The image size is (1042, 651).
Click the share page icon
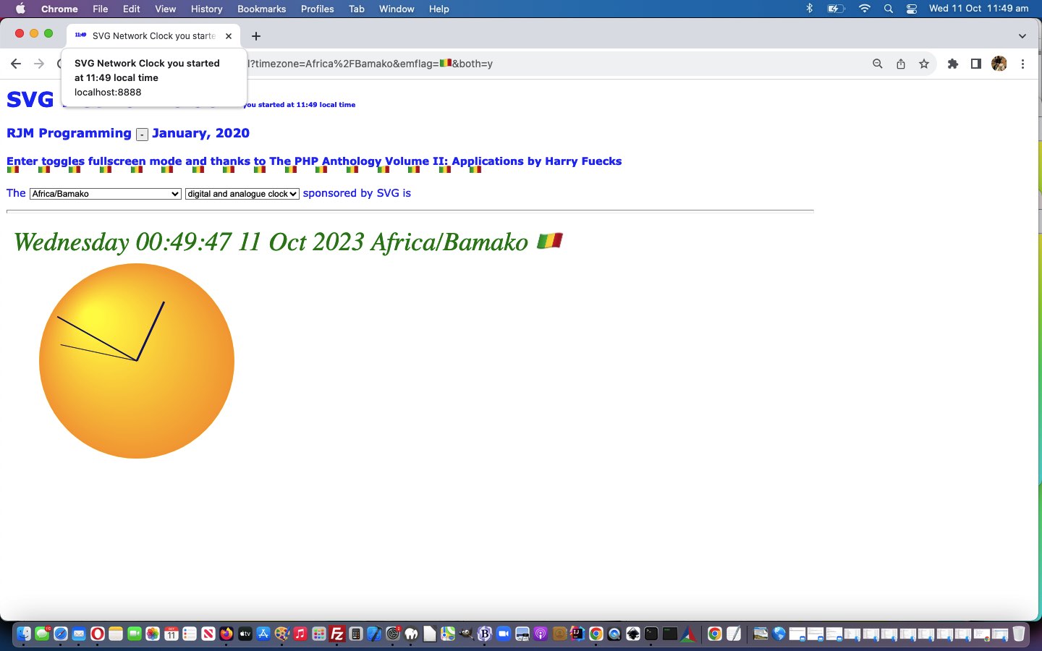coord(901,64)
